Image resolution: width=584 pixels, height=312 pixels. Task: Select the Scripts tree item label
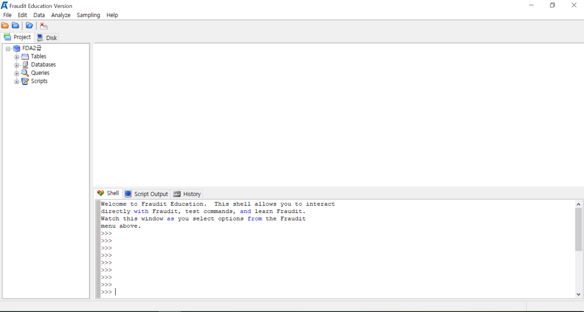[x=39, y=81]
